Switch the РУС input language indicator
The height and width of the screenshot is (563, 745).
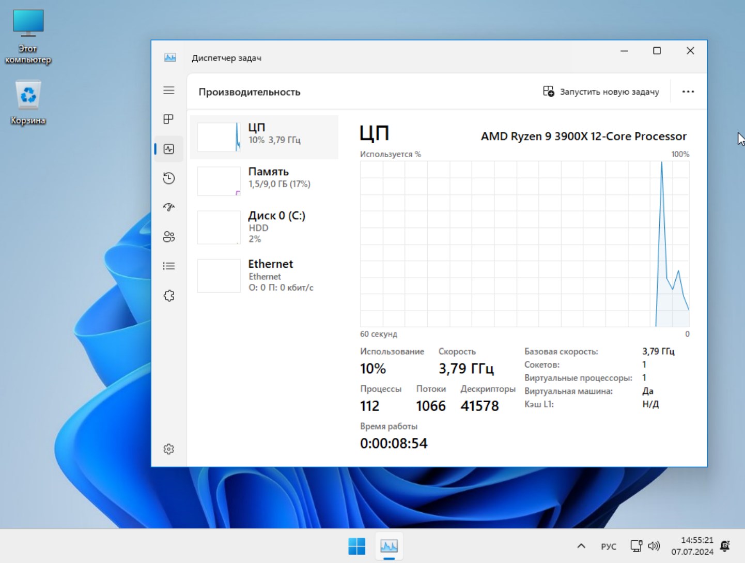(609, 546)
